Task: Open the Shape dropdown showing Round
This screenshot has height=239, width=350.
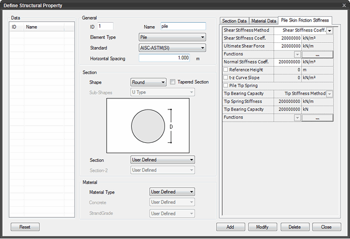Action: [148, 82]
